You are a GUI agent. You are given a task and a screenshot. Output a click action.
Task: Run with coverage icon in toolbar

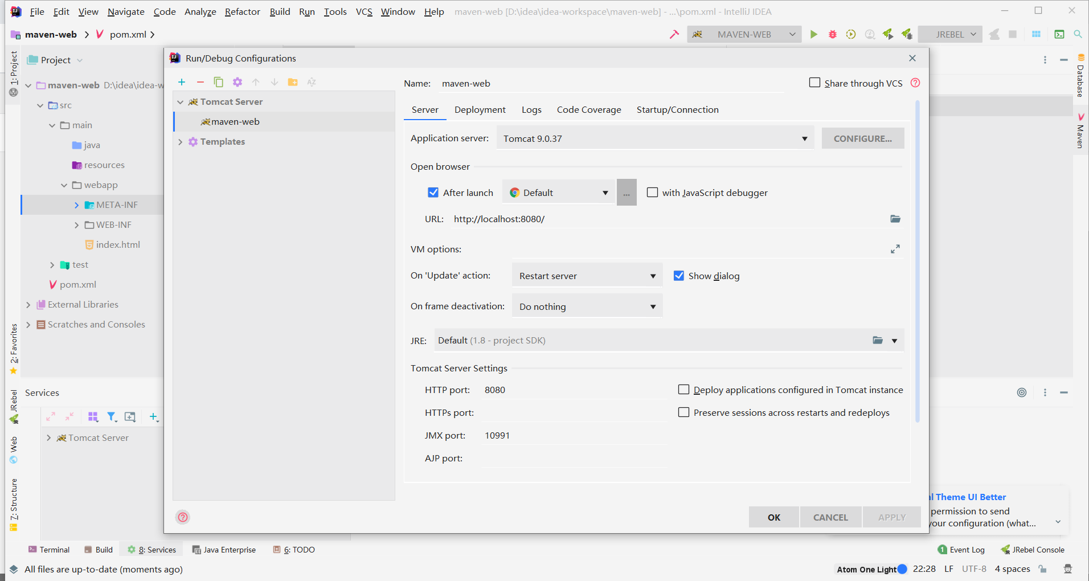pos(851,34)
